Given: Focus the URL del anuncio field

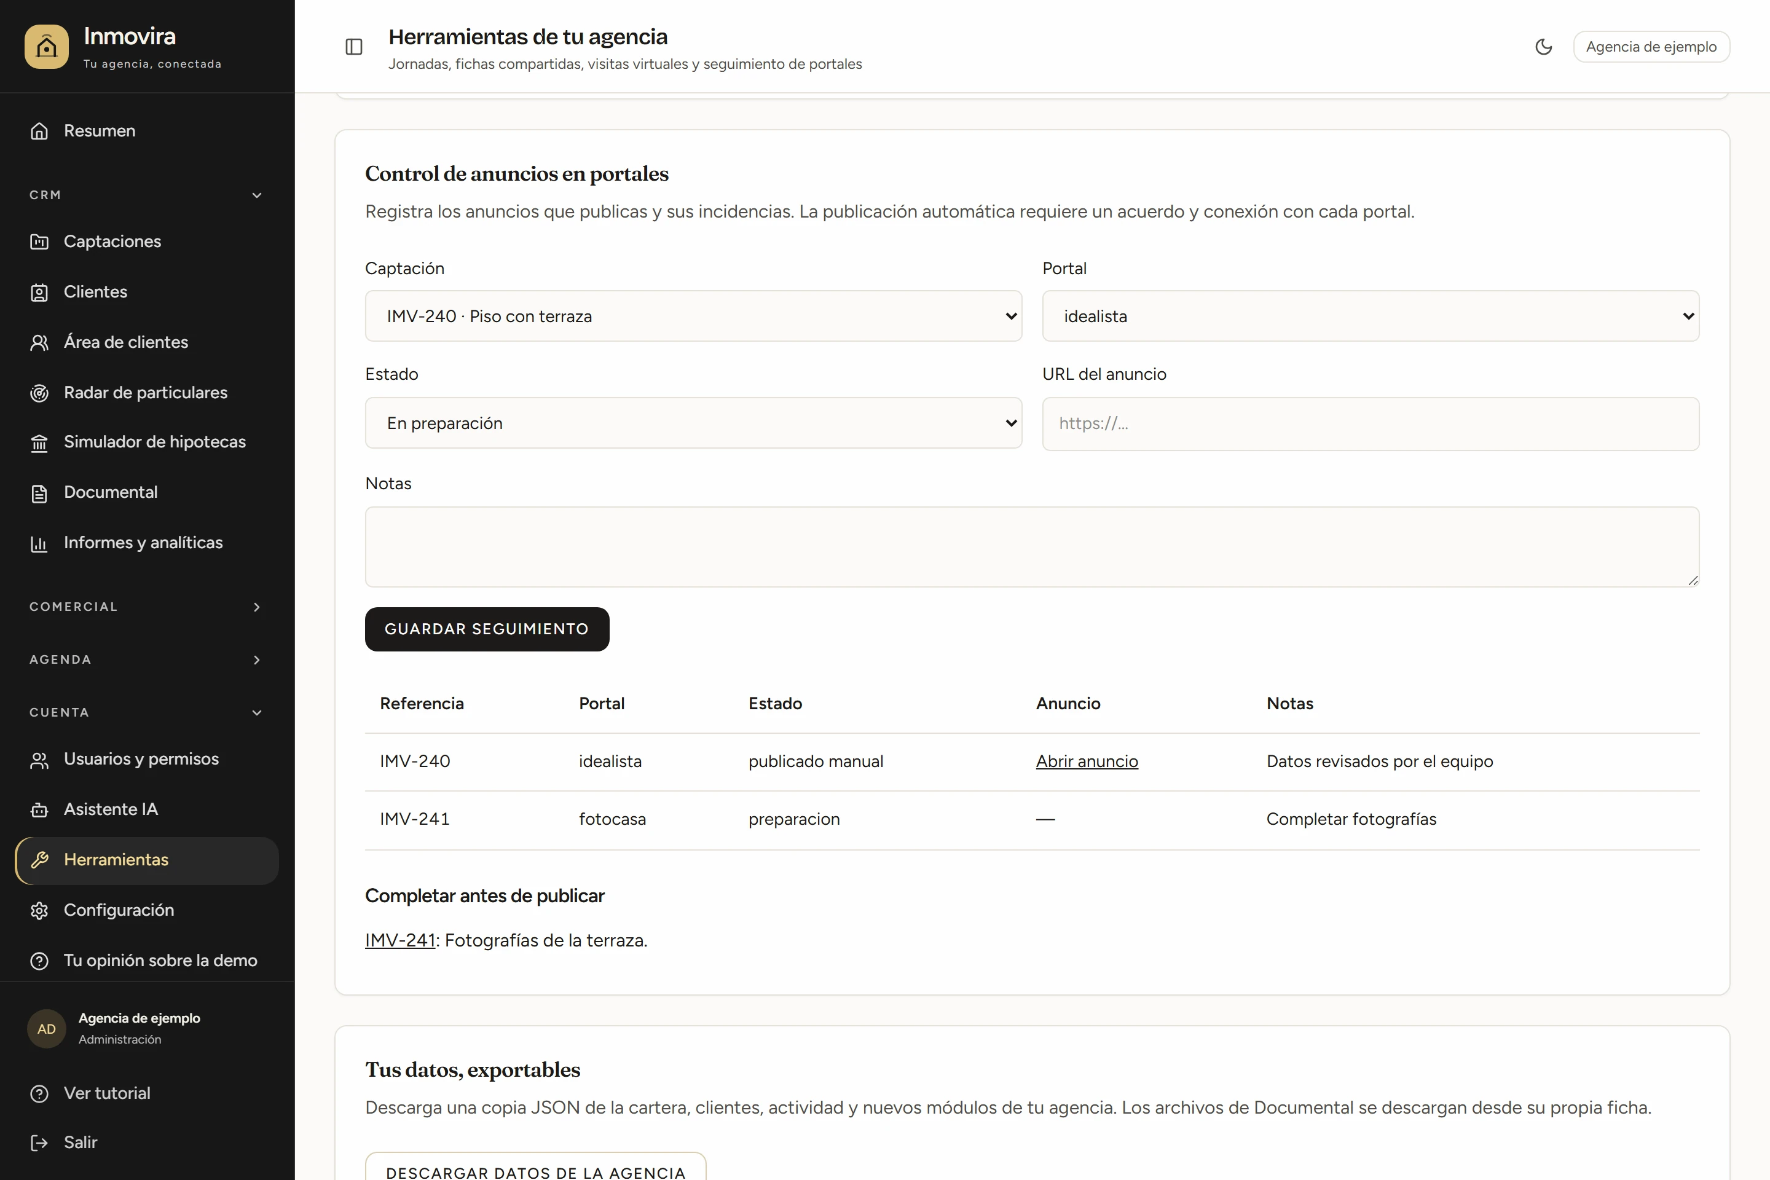Looking at the screenshot, I should 1371,423.
